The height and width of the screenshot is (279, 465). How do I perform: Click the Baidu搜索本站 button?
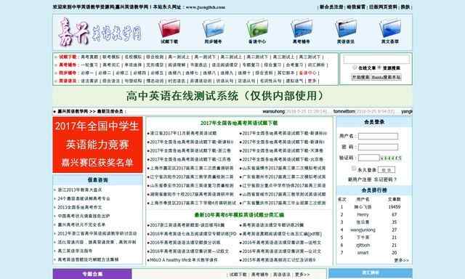point(386,78)
